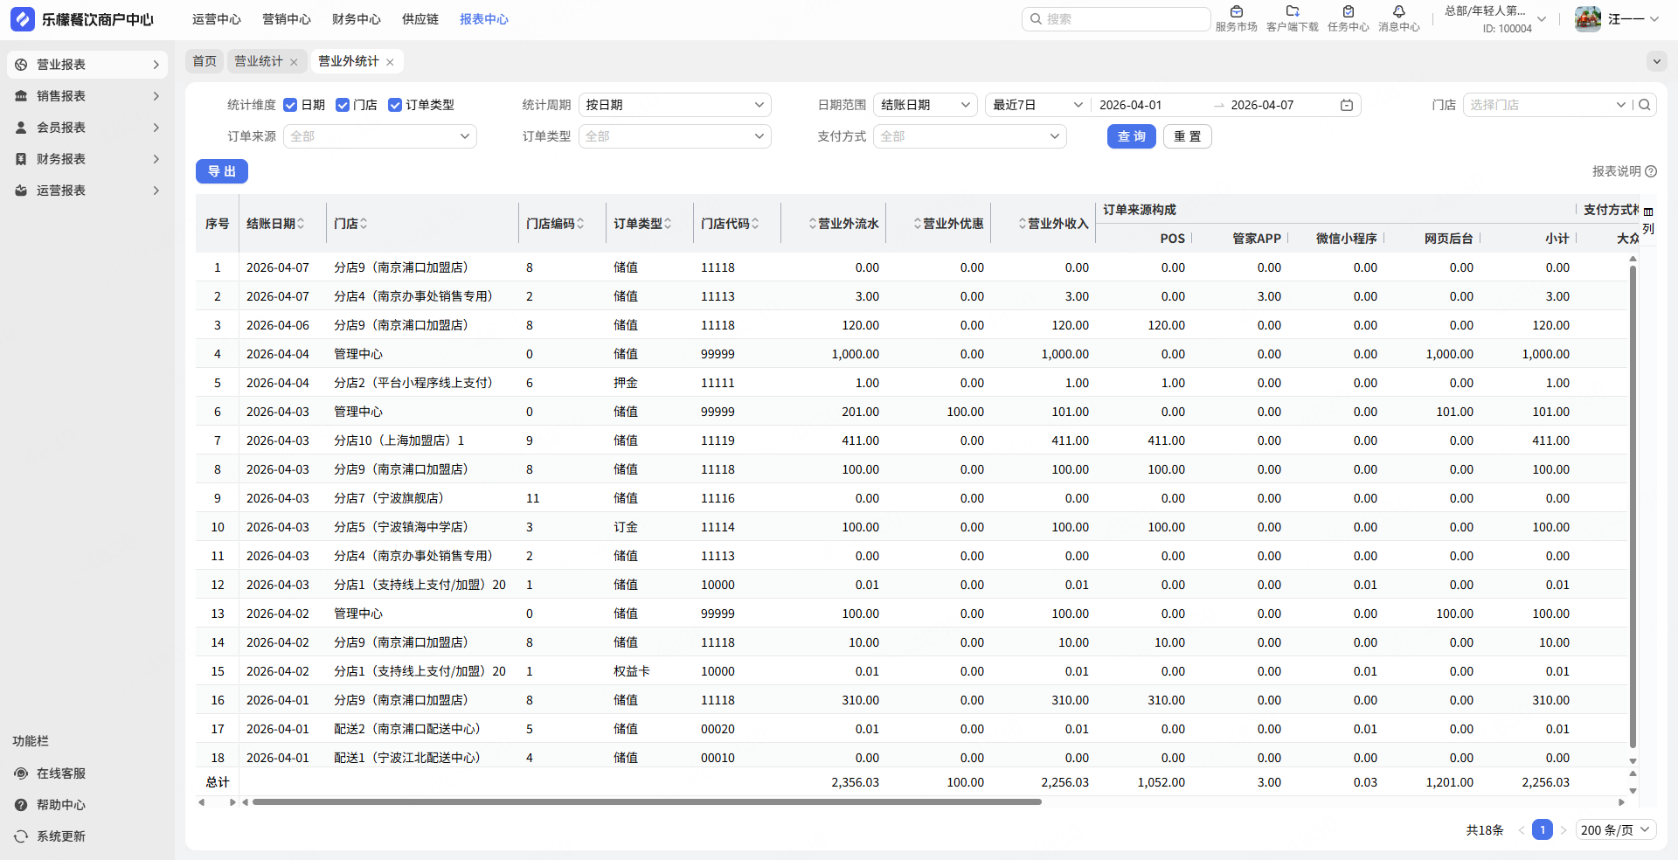
Task: Sort by 结账日期 column sort icon
Action: pyautogui.click(x=301, y=224)
